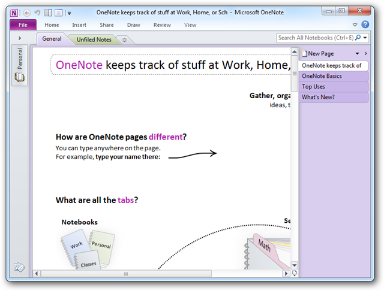Screen dimensions: 384x291
Task: Click the 'Notebooks' label
Action: coord(79,222)
